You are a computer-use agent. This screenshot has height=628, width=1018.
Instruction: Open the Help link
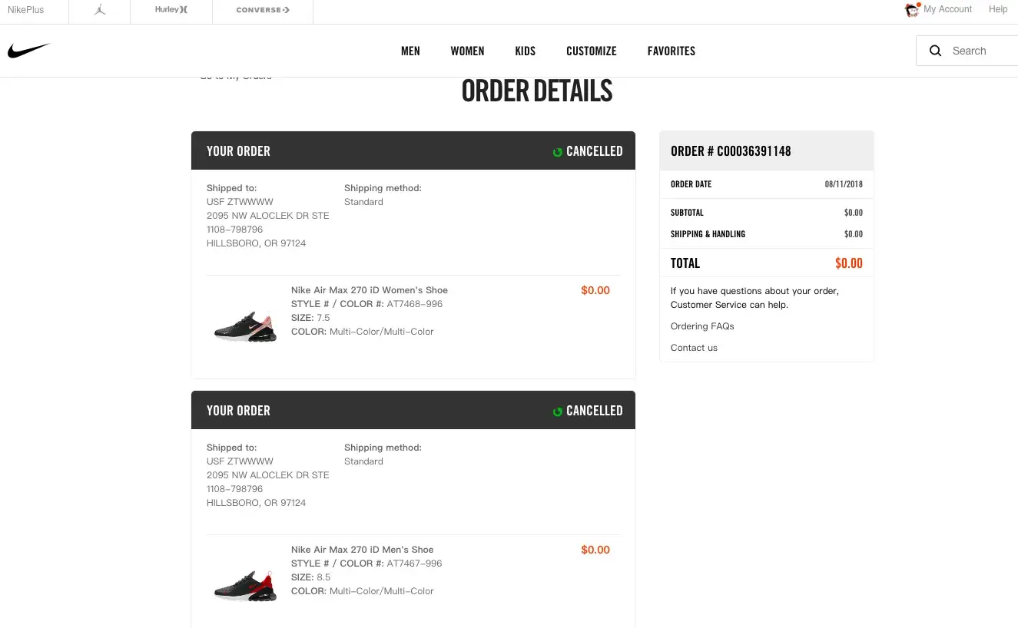(x=998, y=9)
